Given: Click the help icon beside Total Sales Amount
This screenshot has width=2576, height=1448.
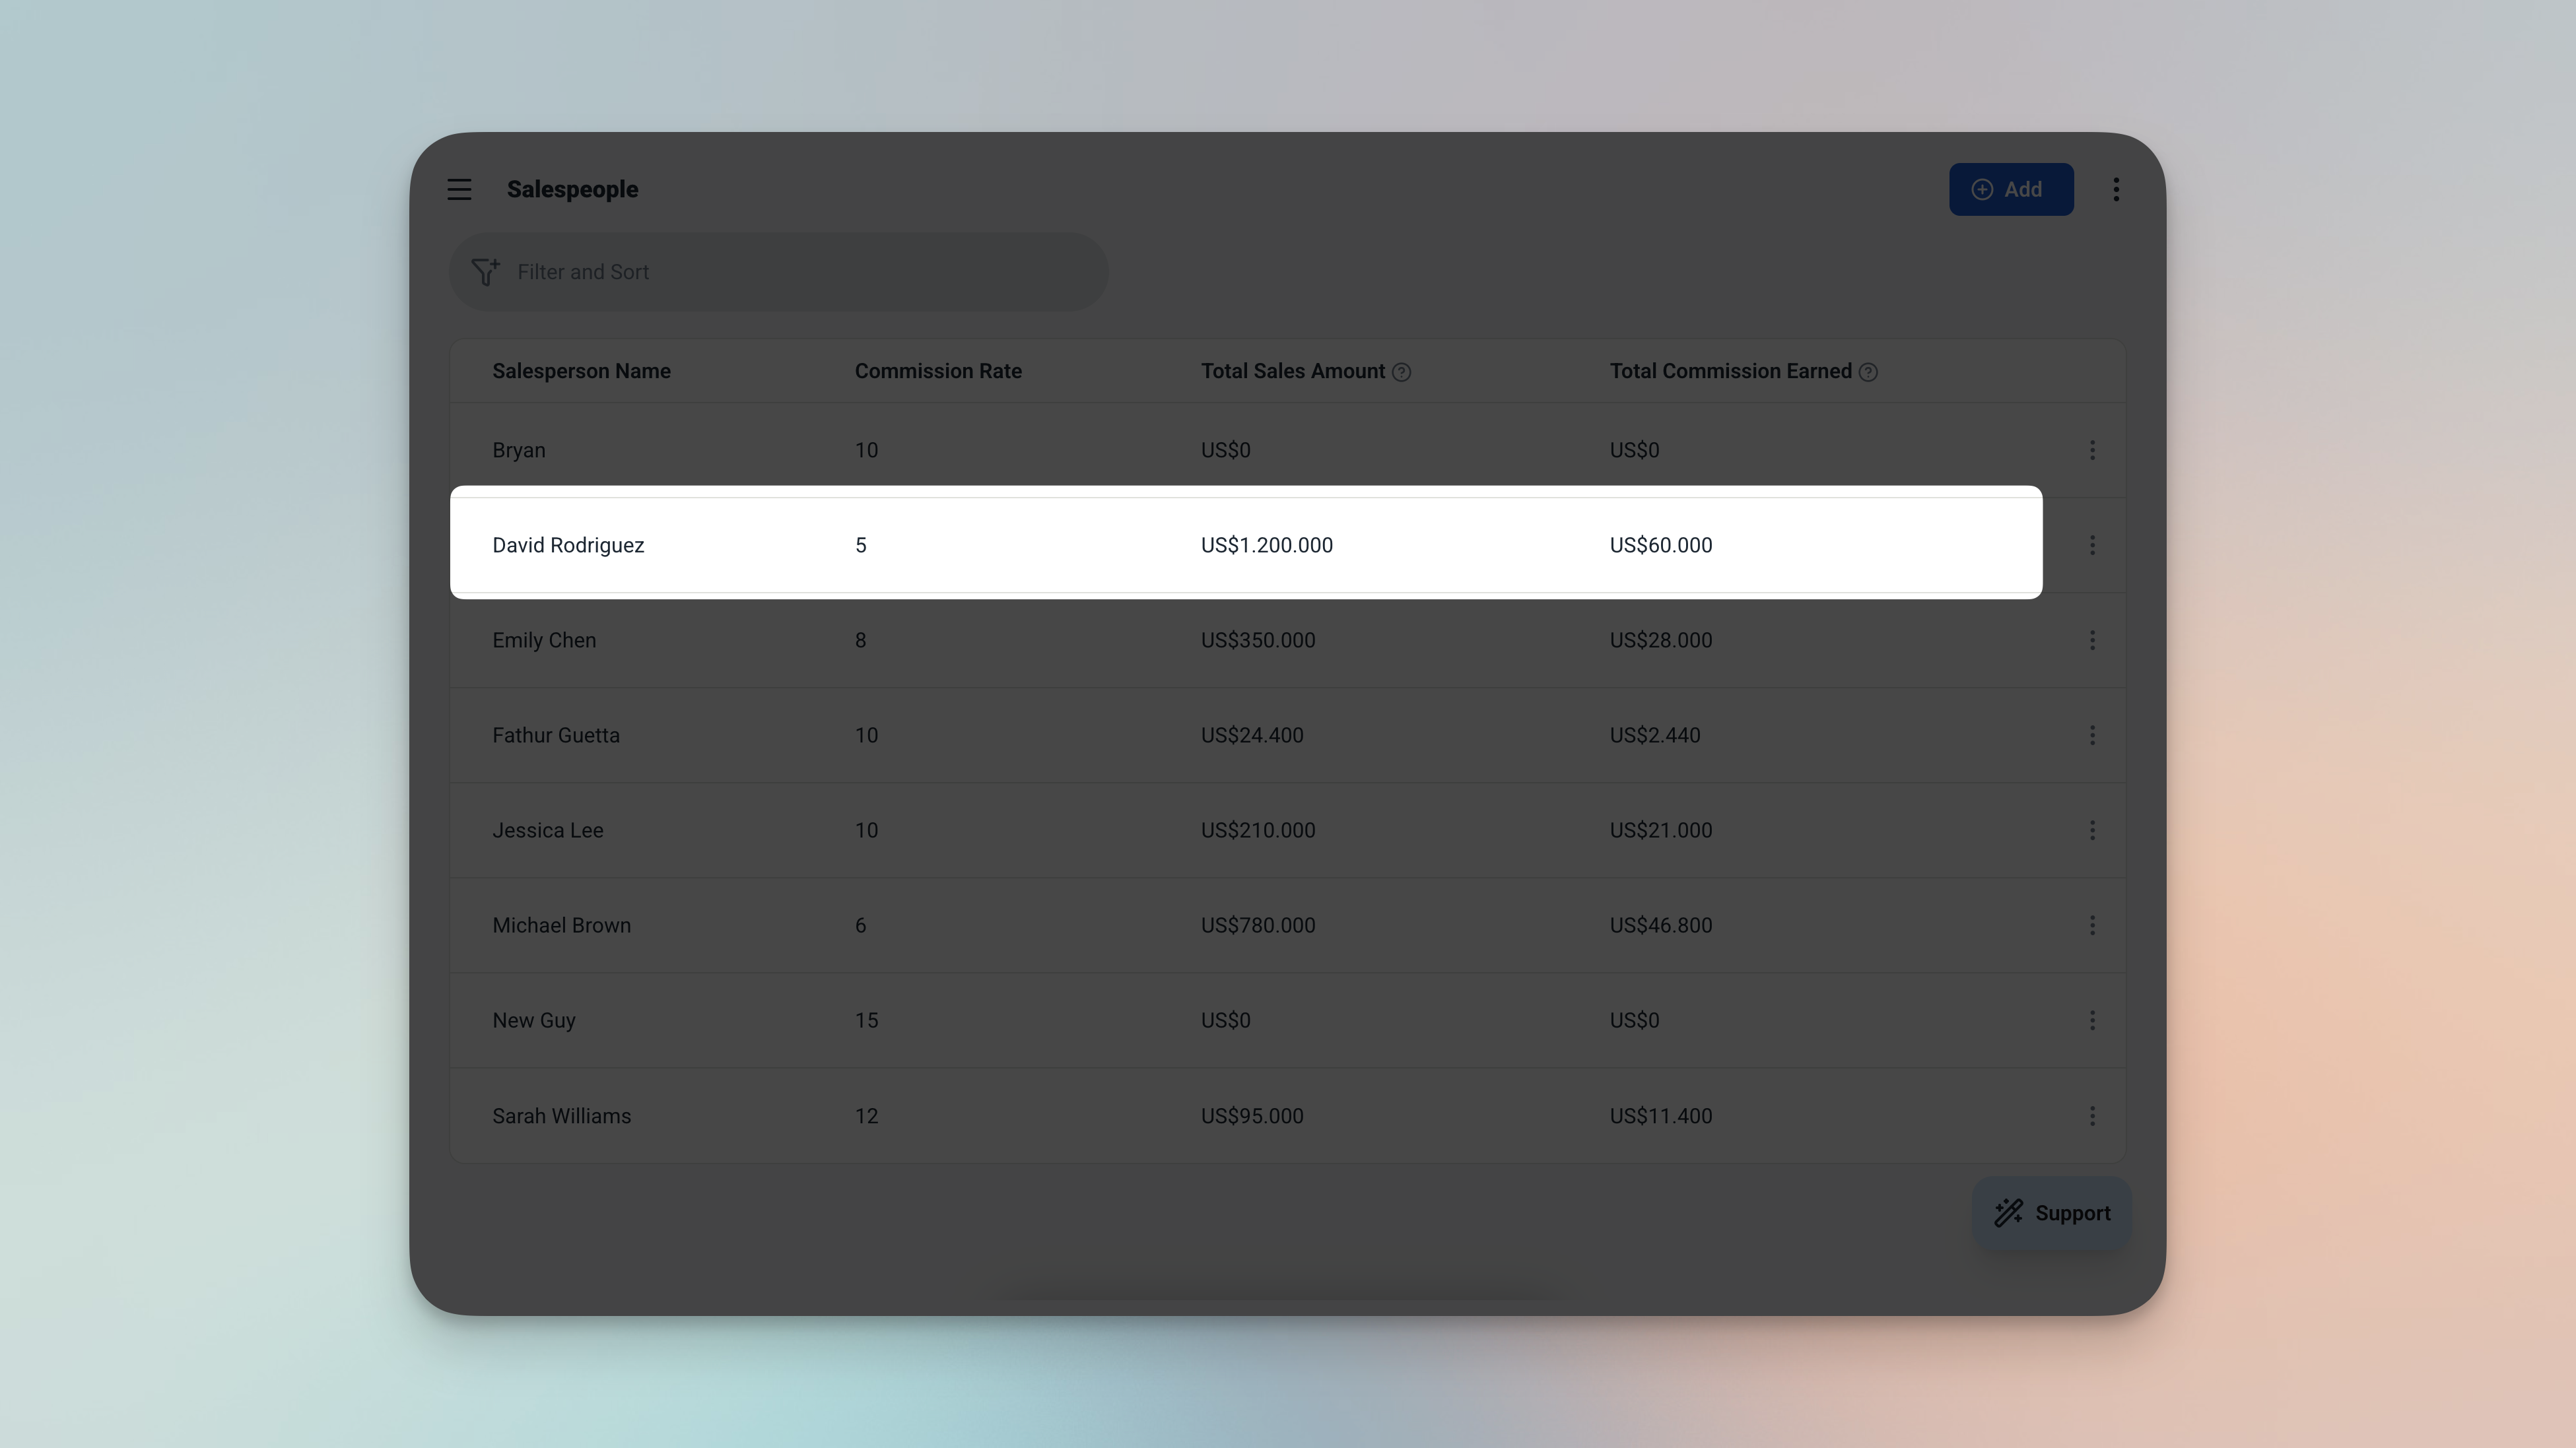Looking at the screenshot, I should pos(1402,371).
